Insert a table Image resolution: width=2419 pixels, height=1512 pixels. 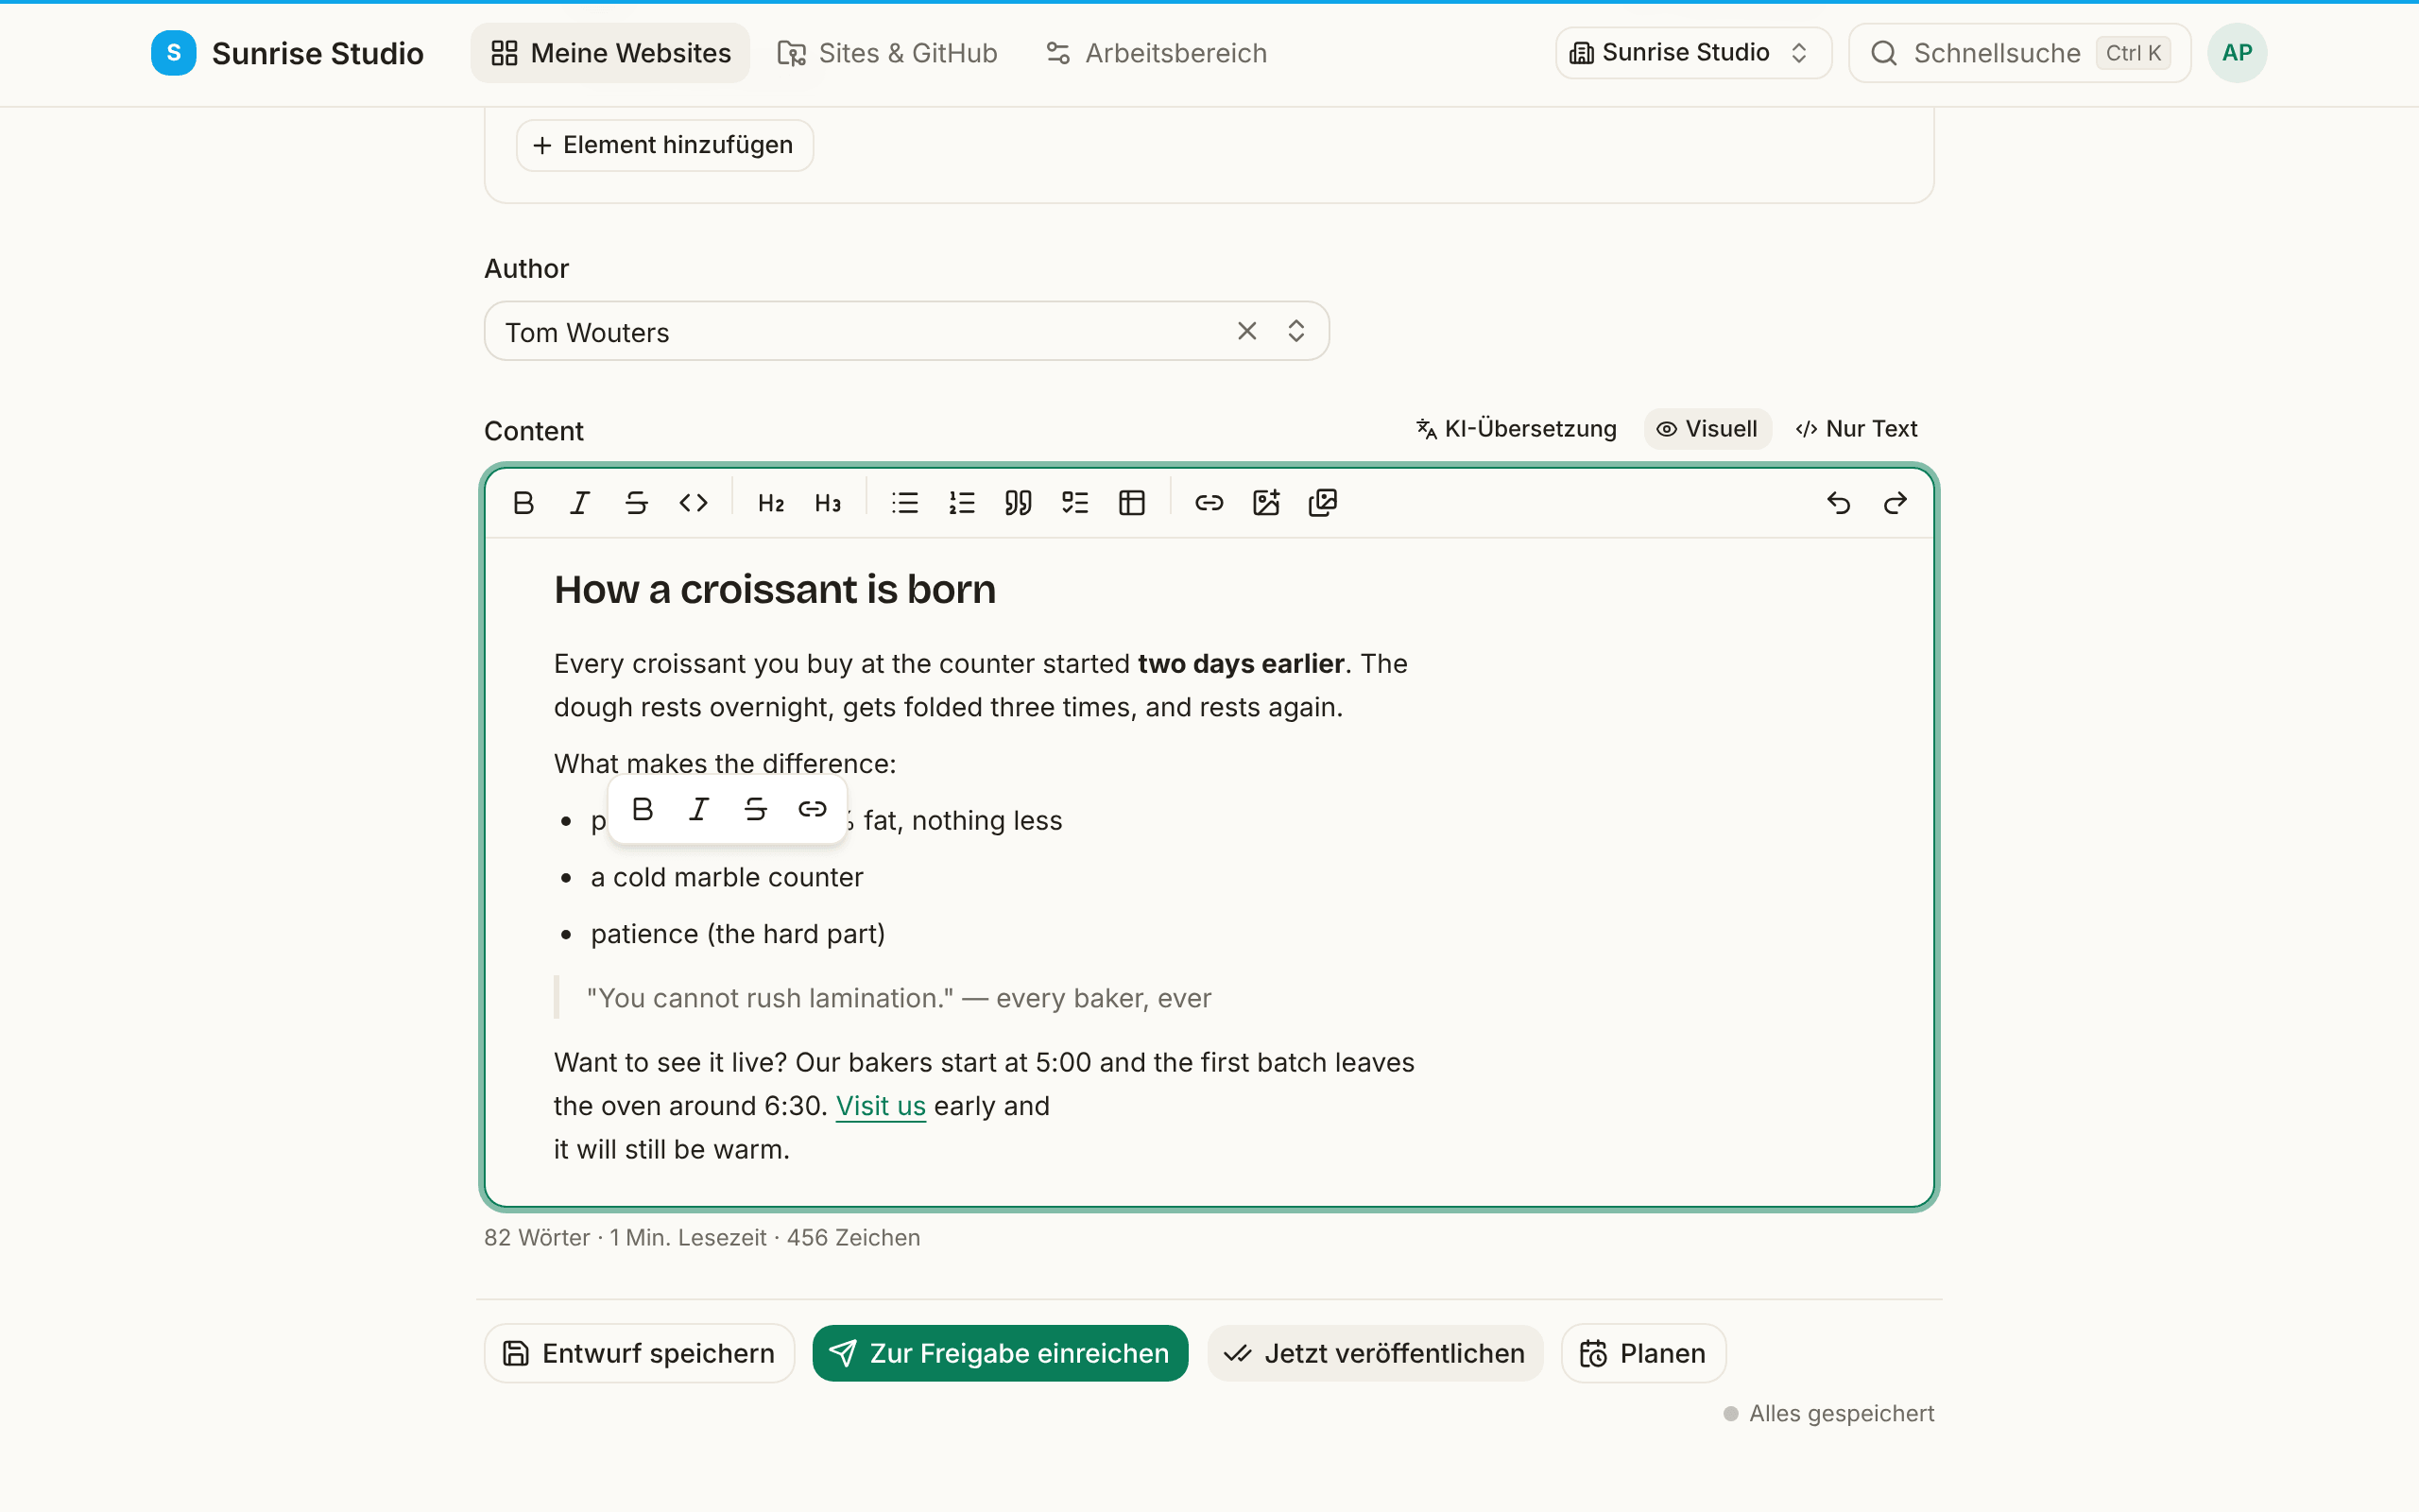click(1131, 503)
